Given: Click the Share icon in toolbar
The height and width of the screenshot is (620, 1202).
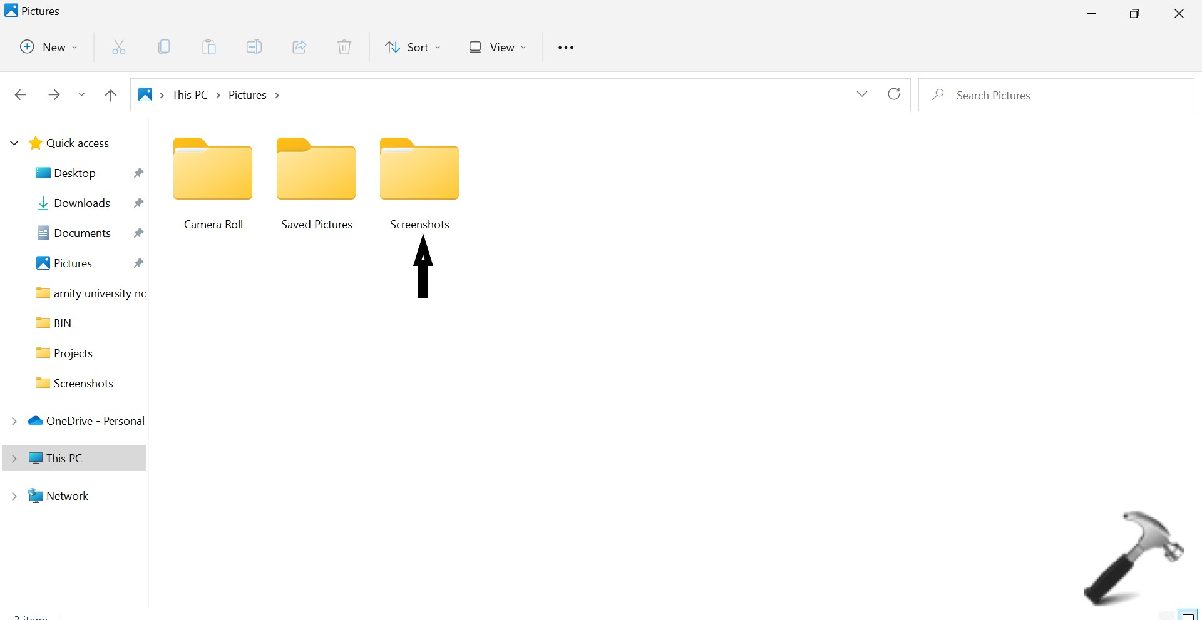Looking at the screenshot, I should coord(299,48).
